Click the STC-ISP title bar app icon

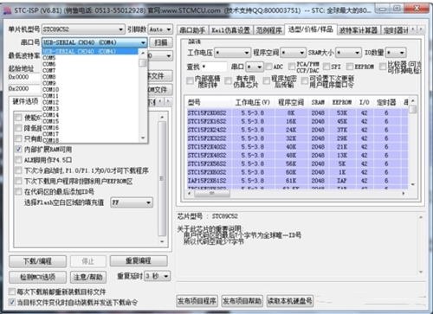coord(7,10)
